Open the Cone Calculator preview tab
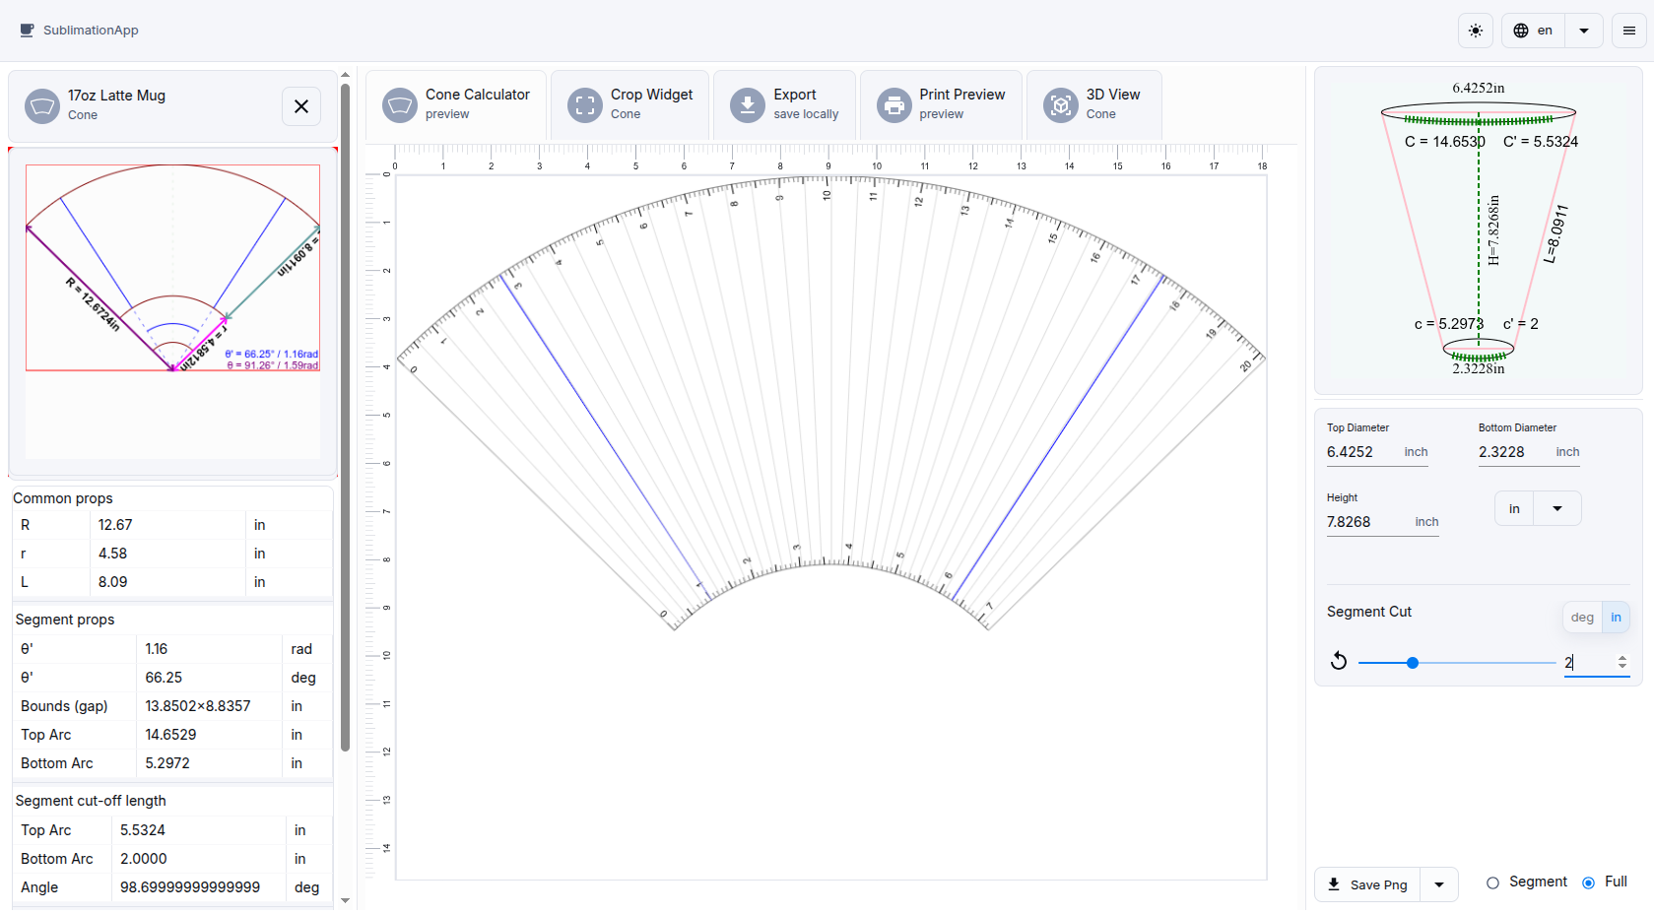 click(456, 104)
